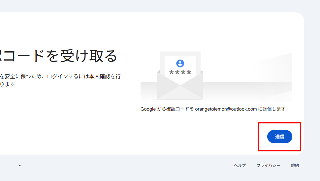Viewport: 320px width, 181px height.
Task: Click the 'Google から確認コードを' text
Action: 167,109
